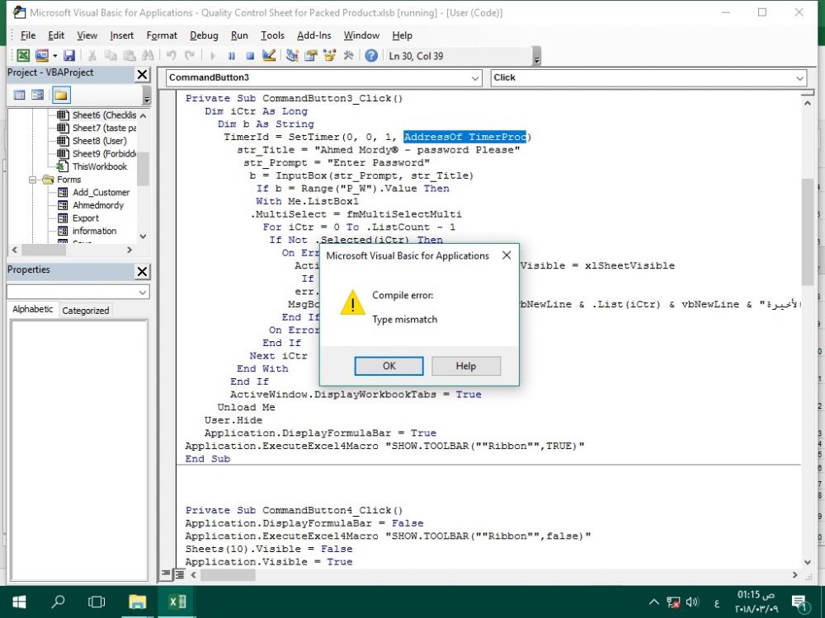Pause execution with the Break icon
The height and width of the screenshot is (618, 825).
232,56
